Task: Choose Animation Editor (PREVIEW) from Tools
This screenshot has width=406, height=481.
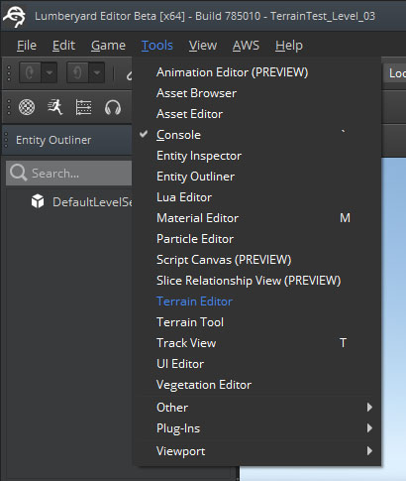Action: pos(256,72)
